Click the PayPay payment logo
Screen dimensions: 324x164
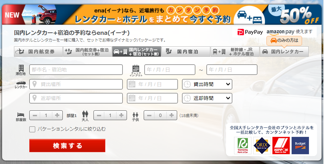pos(250,32)
